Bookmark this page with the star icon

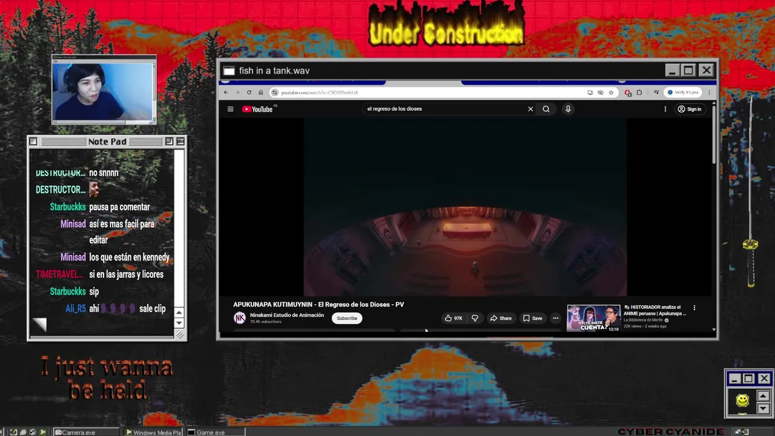[611, 93]
